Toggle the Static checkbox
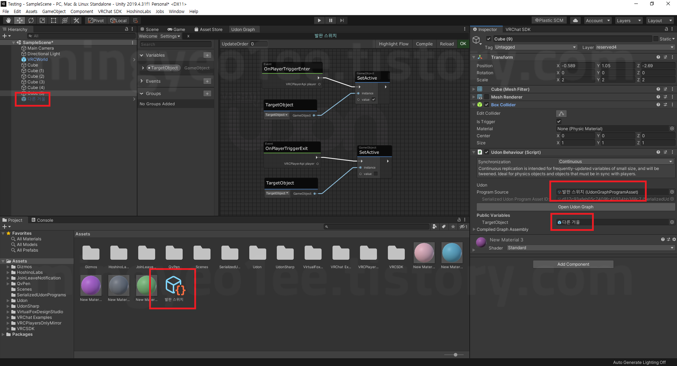Viewport: 677px width, 366px height. [x=656, y=39]
